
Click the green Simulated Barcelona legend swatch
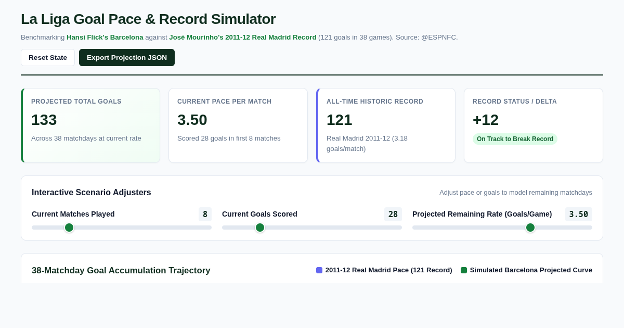pos(464,270)
